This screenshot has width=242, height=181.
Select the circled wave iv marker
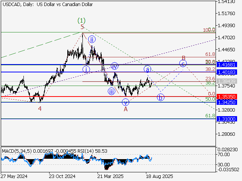(115, 67)
